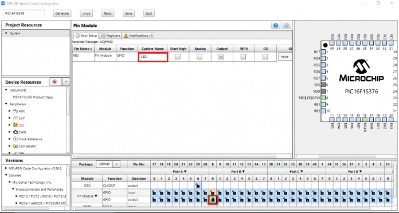This screenshot has height=213, width=399.
Task: Open PIC16F15376 Product Page link
Action: (33, 97)
